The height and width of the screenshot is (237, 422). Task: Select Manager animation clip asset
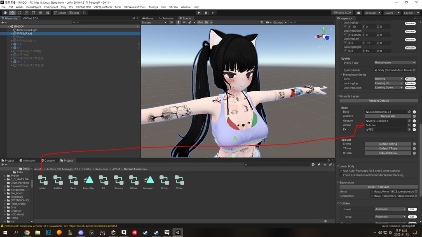tap(149, 182)
